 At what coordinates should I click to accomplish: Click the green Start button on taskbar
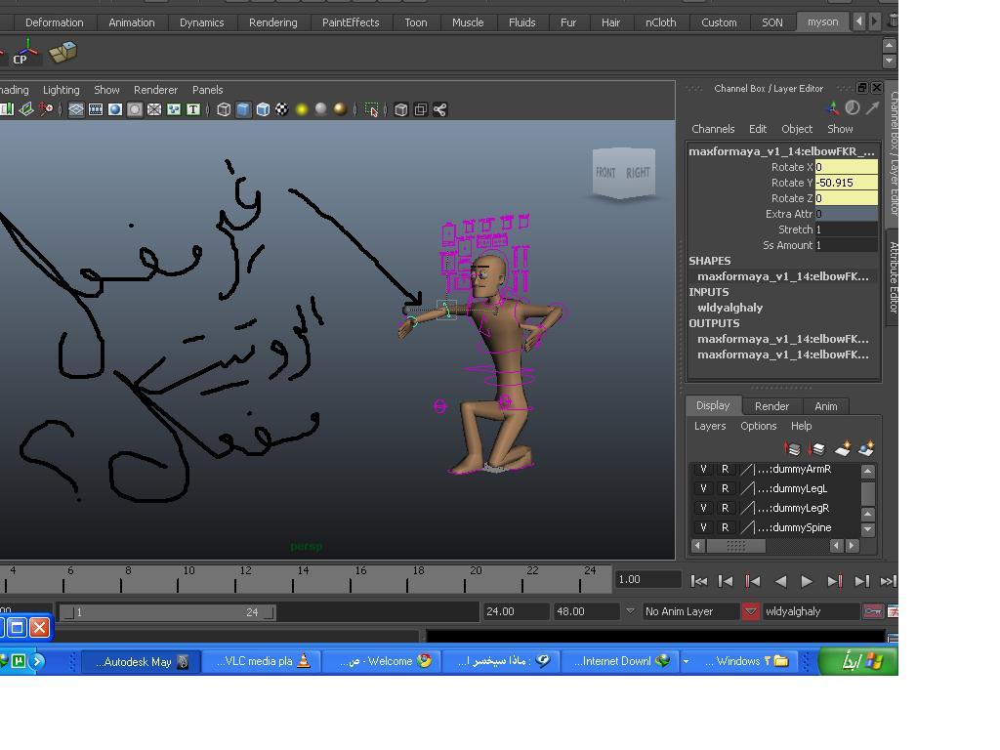point(857,661)
